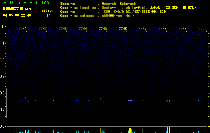Click the meteor label
The image size is (210, 133).
coord(47,10)
